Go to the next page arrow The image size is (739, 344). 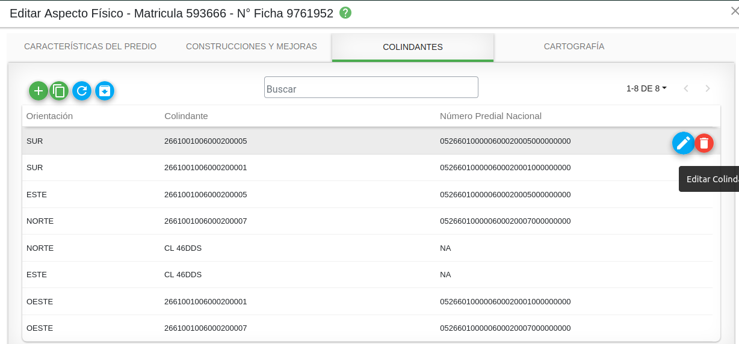point(708,88)
